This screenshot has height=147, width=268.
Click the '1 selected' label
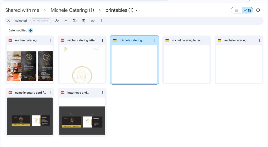[20, 21]
